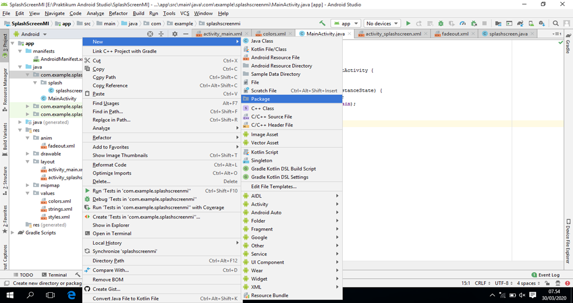Open Project panel gear settings
This screenshot has height=303, width=573.
tap(175, 34)
